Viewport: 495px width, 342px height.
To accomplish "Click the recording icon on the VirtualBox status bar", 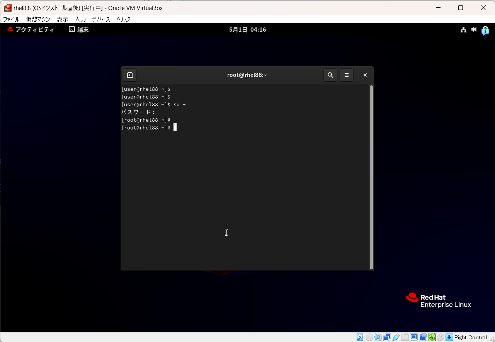I will pyautogui.click(x=422, y=337).
